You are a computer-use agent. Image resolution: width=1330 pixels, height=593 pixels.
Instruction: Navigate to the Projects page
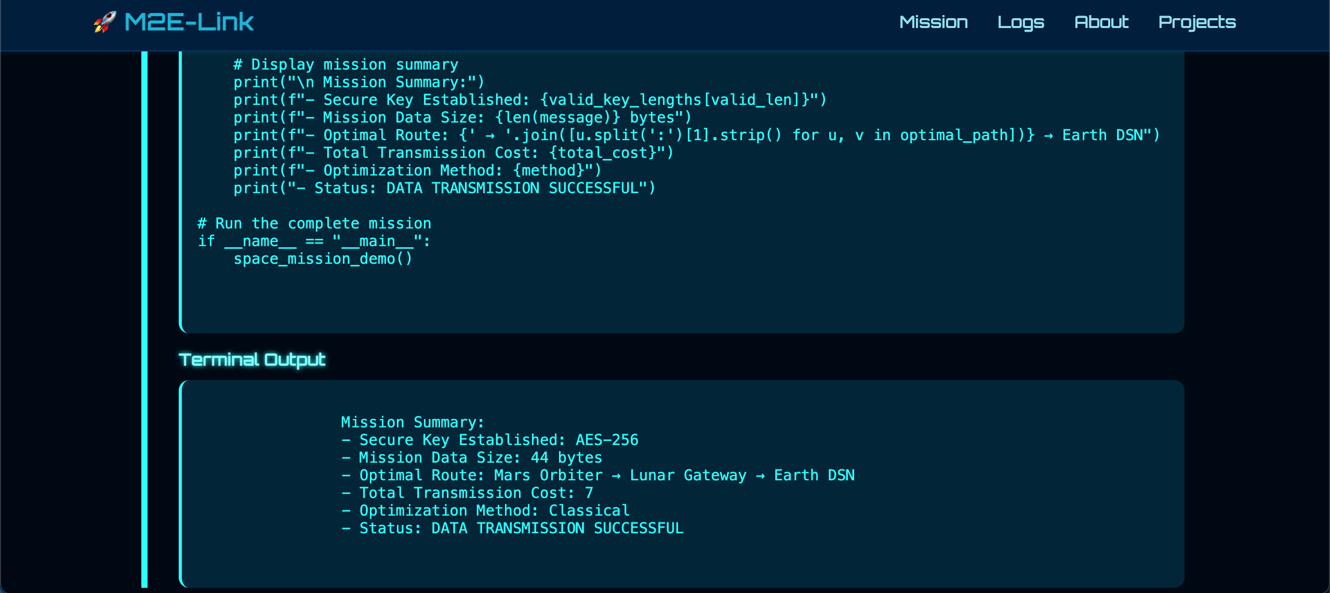tap(1196, 22)
